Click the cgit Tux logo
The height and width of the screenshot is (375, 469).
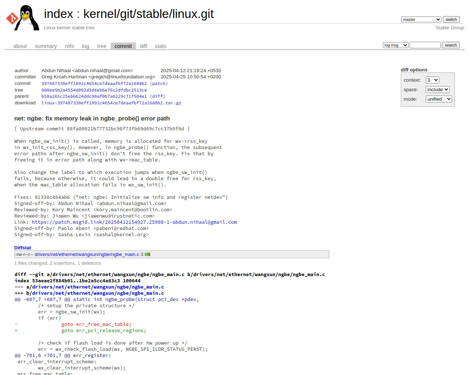point(23,18)
